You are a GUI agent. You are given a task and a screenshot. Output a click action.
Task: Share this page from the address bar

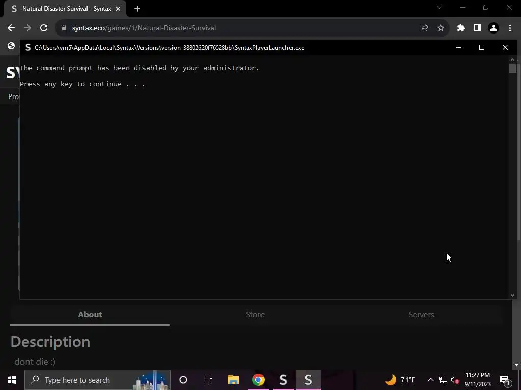point(424,28)
